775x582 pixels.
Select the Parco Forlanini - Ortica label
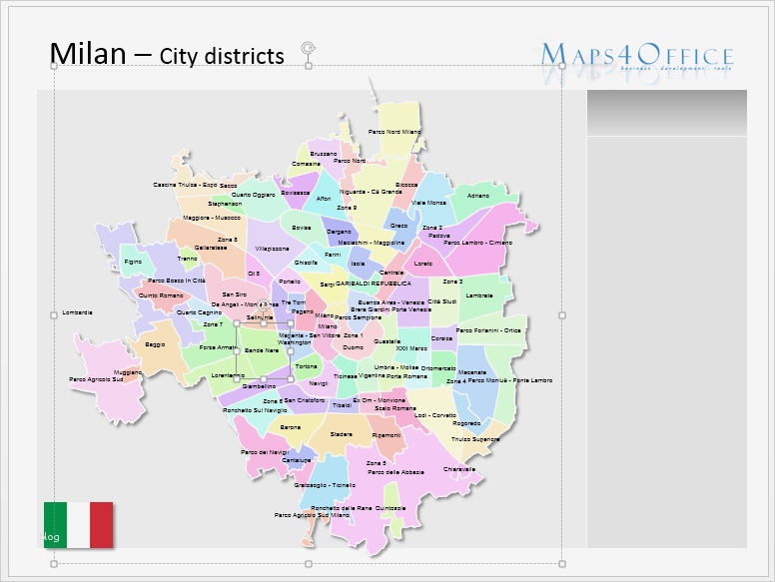pyautogui.click(x=488, y=330)
